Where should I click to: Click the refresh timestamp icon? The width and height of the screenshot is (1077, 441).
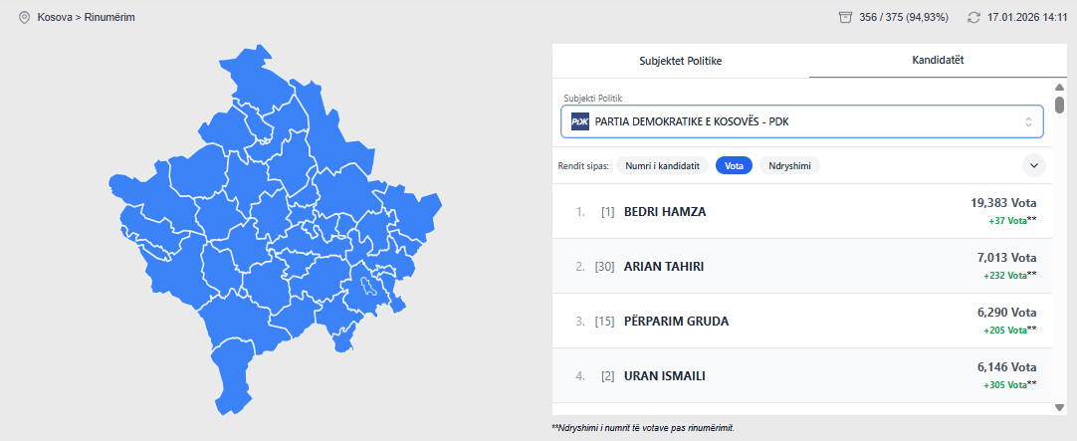(x=973, y=17)
